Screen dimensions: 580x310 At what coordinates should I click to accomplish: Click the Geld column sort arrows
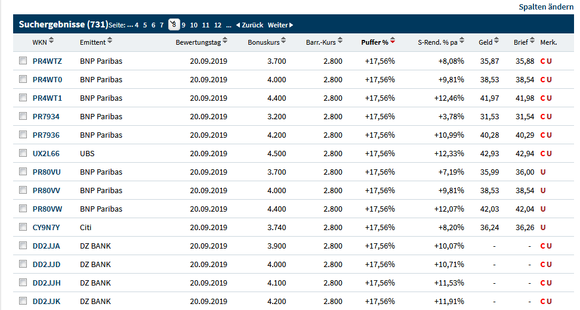pyautogui.click(x=498, y=41)
